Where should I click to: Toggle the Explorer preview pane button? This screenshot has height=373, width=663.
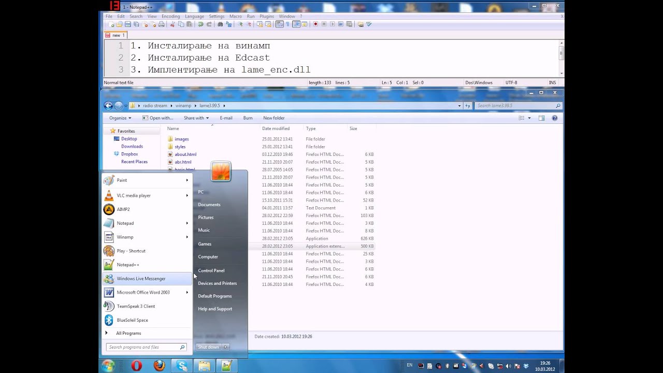click(x=541, y=118)
